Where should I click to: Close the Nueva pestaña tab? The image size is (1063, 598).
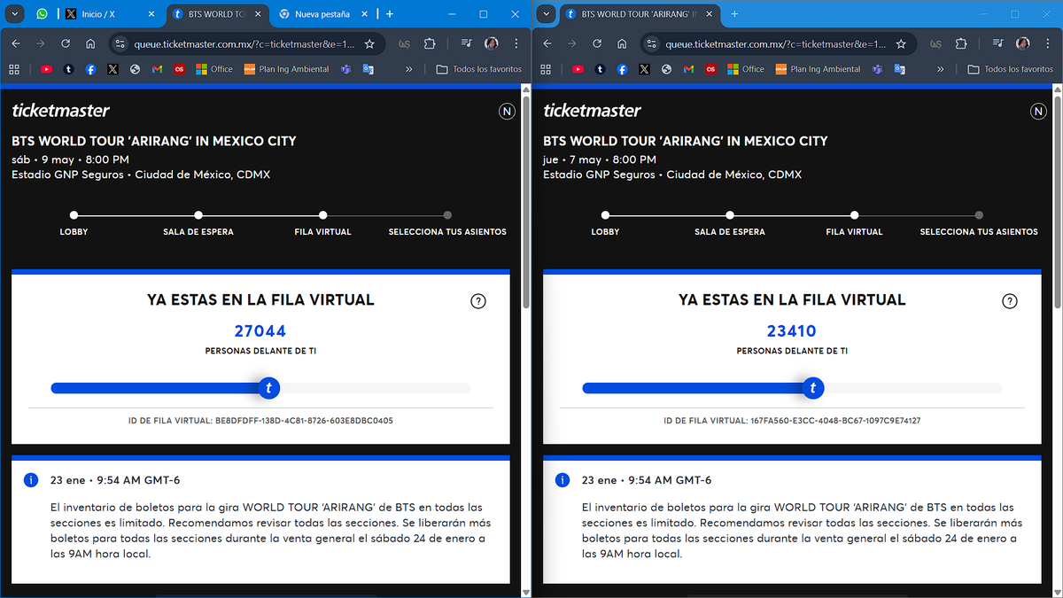366,14
